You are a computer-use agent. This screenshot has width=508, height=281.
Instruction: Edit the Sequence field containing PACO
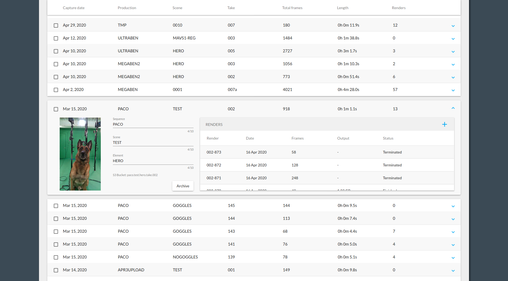[x=153, y=124]
